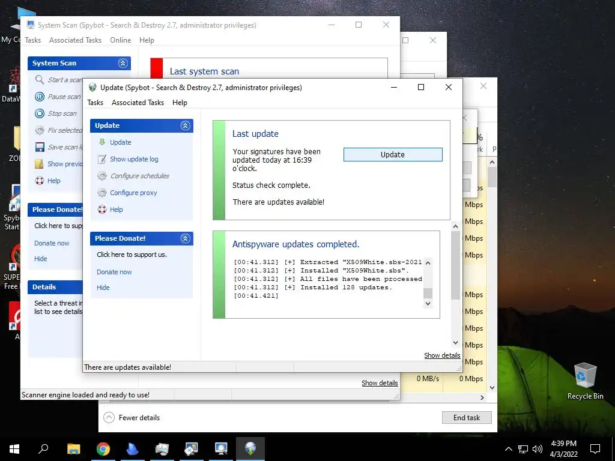Click the network tray icon
This screenshot has height=461, width=615.
click(523, 449)
